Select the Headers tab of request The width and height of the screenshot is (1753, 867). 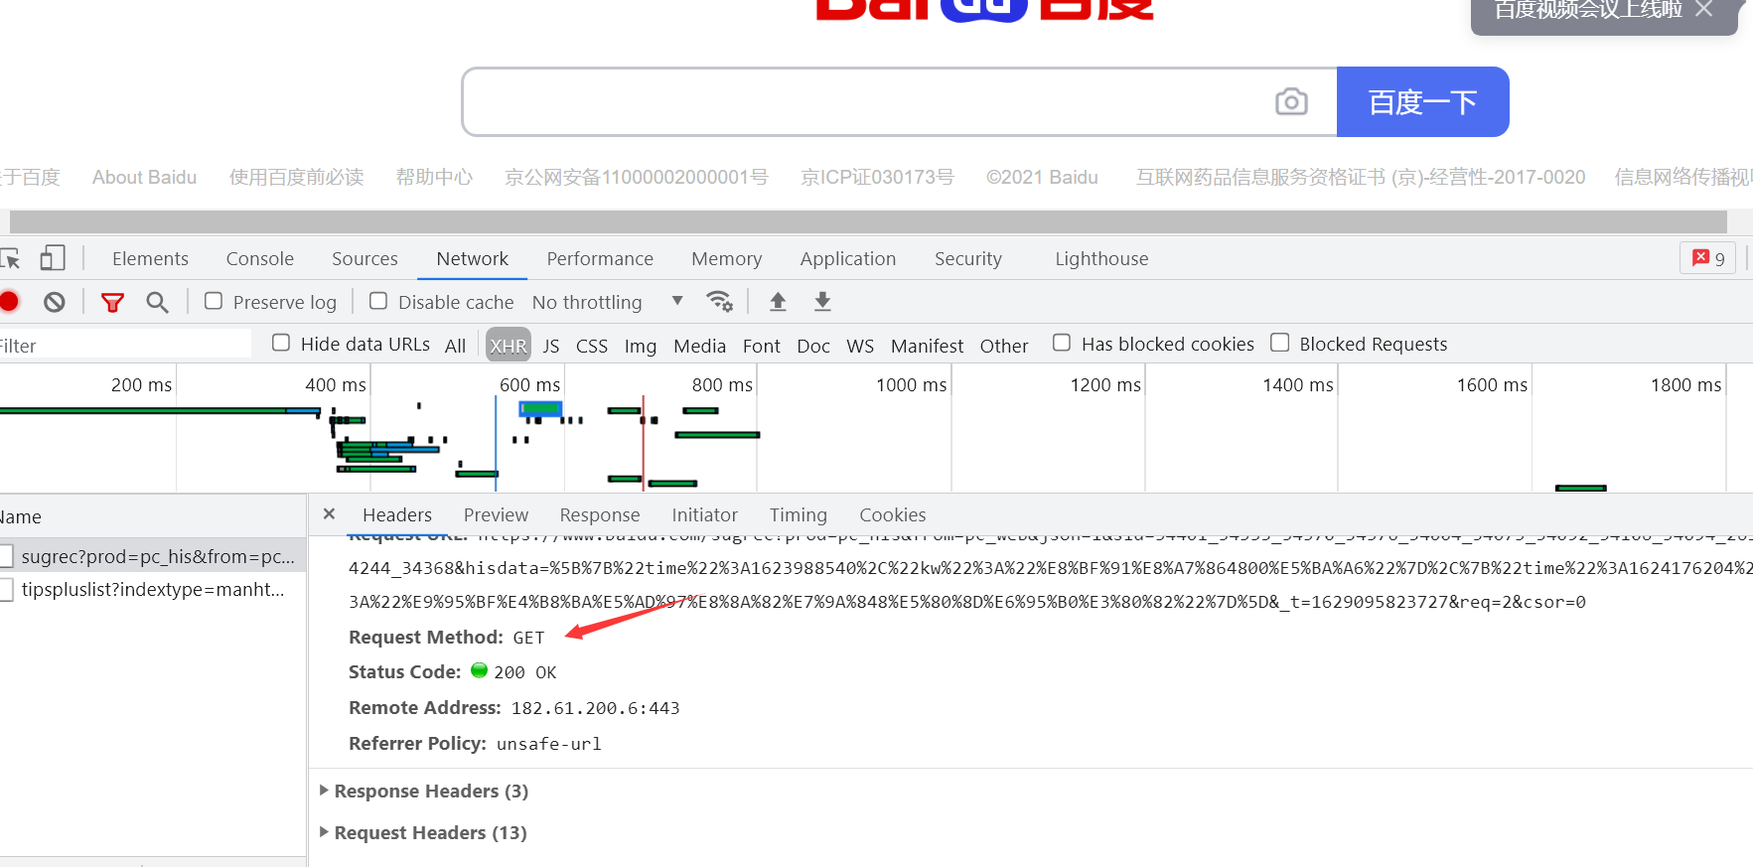pyautogui.click(x=397, y=514)
